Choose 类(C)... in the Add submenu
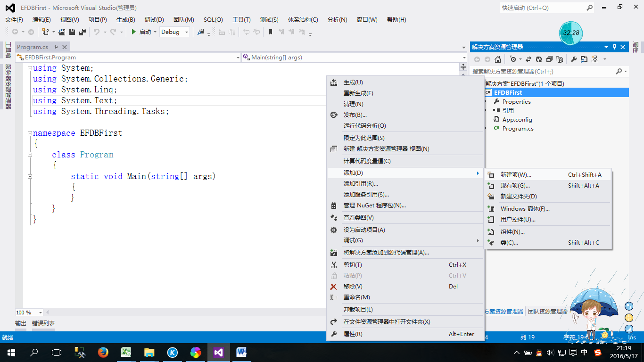Screen dimensions: 644x362 pyautogui.click(x=547, y=242)
